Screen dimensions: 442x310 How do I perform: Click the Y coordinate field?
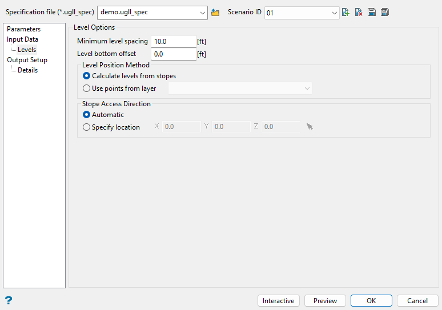pyautogui.click(x=231, y=127)
